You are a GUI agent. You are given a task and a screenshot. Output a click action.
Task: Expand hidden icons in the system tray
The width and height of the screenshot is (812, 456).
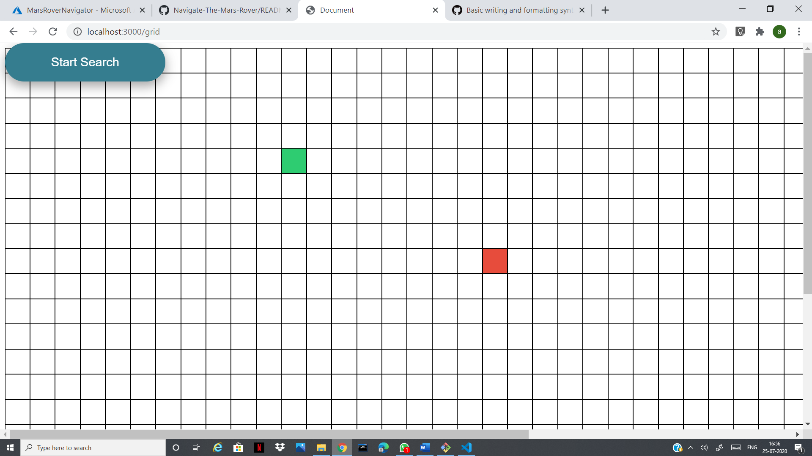(691, 448)
